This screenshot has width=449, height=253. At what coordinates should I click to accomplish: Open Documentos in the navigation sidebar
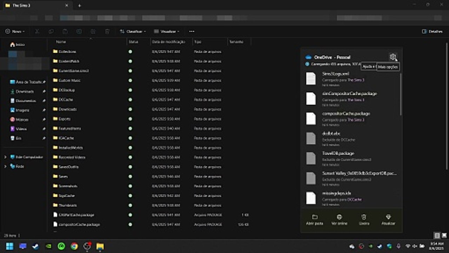click(x=23, y=101)
